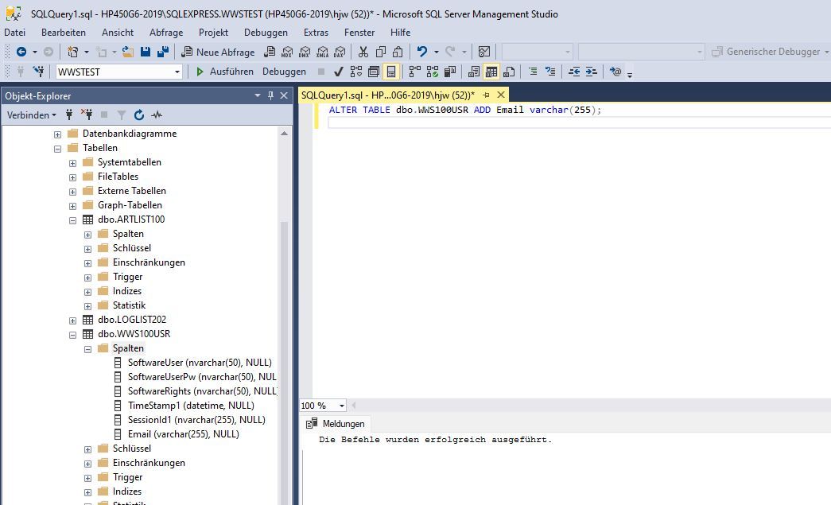Click the Debuggen toolbar button

[284, 72]
